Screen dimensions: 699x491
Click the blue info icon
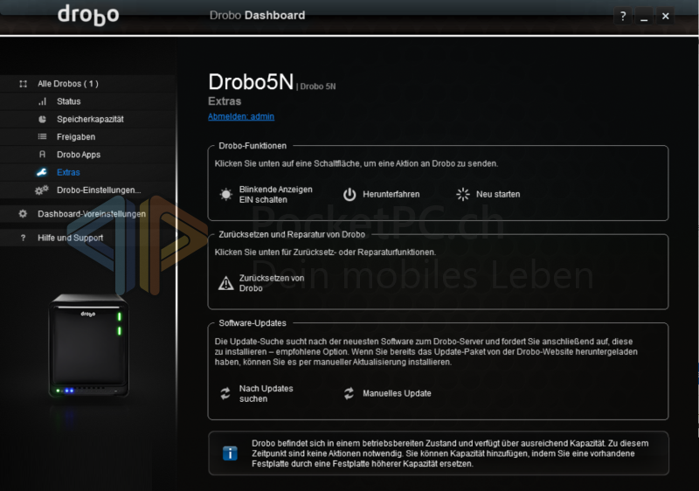coord(230,453)
